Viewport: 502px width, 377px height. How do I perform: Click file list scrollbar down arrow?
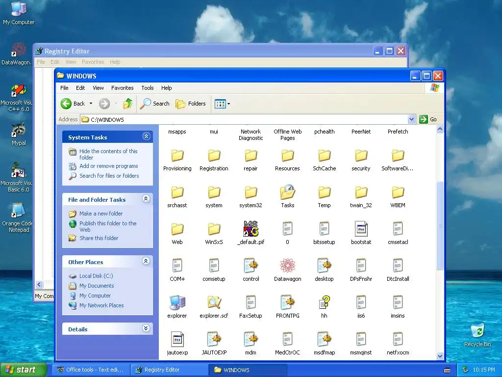(x=440, y=356)
